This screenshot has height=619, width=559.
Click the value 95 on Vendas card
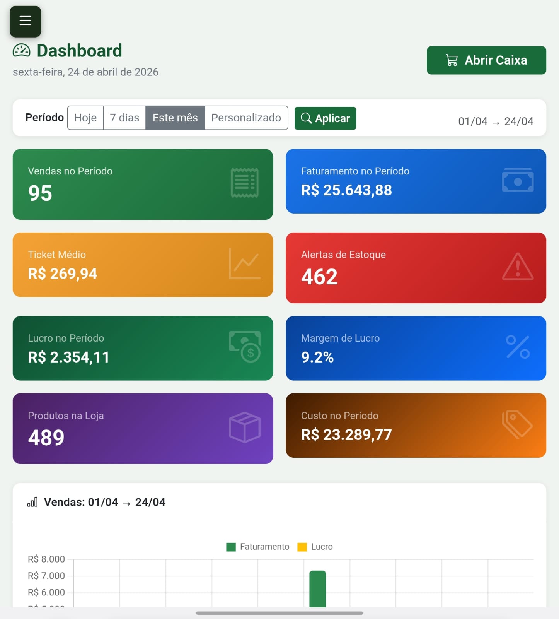pyautogui.click(x=40, y=193)
